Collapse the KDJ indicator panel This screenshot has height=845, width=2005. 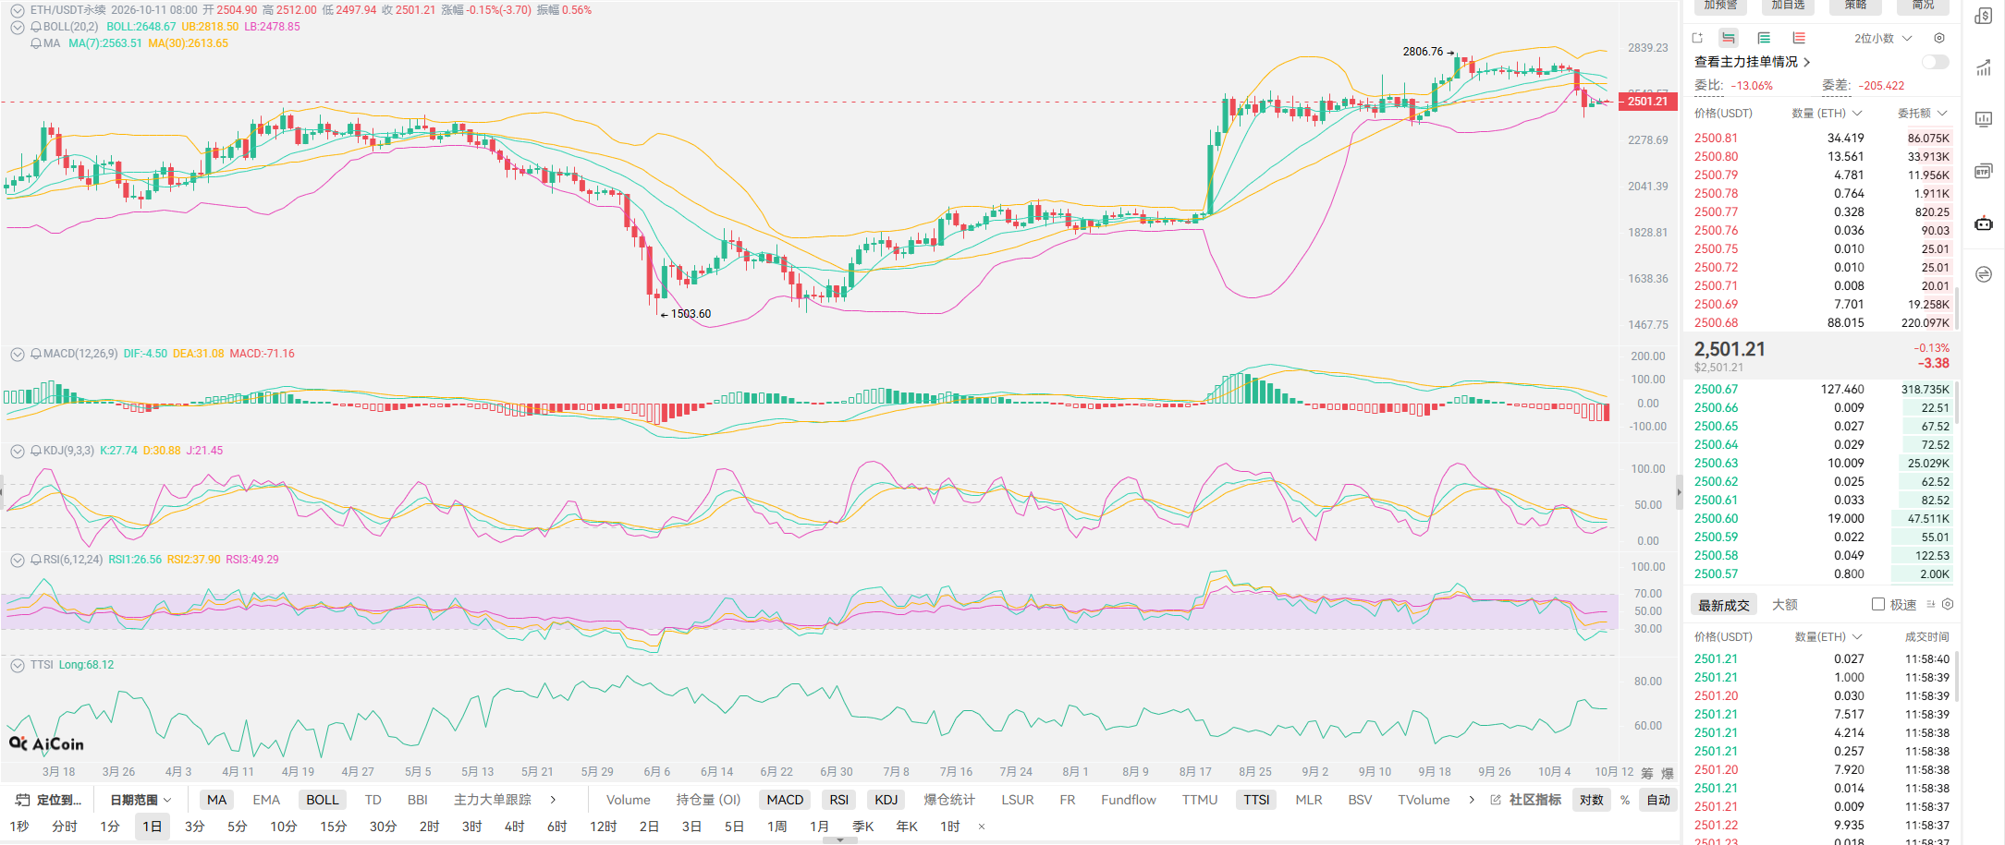(17, 451)
